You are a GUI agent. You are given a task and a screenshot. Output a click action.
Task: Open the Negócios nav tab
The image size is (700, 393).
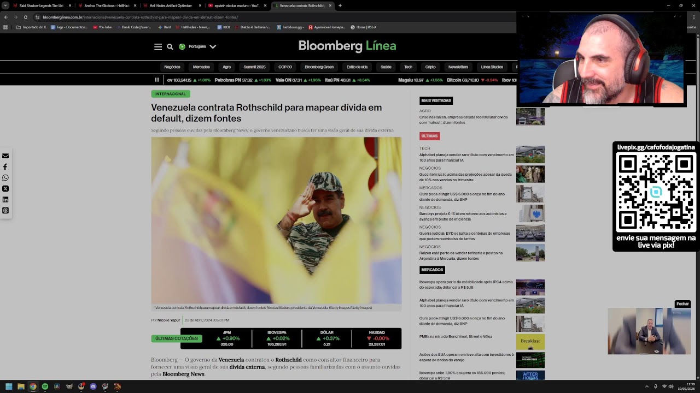click(x=172, y=67)
